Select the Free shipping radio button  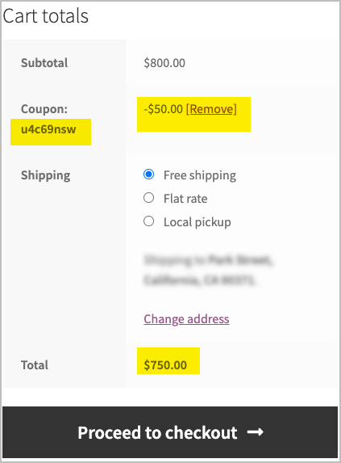point(148,175)
